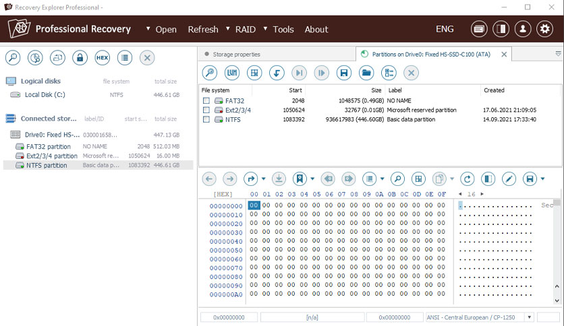Image resolution: width=564 pixels, height=326 pixels.
Task: Open the user account icon in header
Action: (x=523, y=29)
